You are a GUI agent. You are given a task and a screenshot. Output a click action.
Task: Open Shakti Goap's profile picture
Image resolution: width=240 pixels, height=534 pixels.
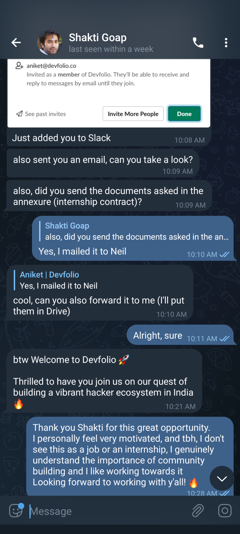[50, 43]
